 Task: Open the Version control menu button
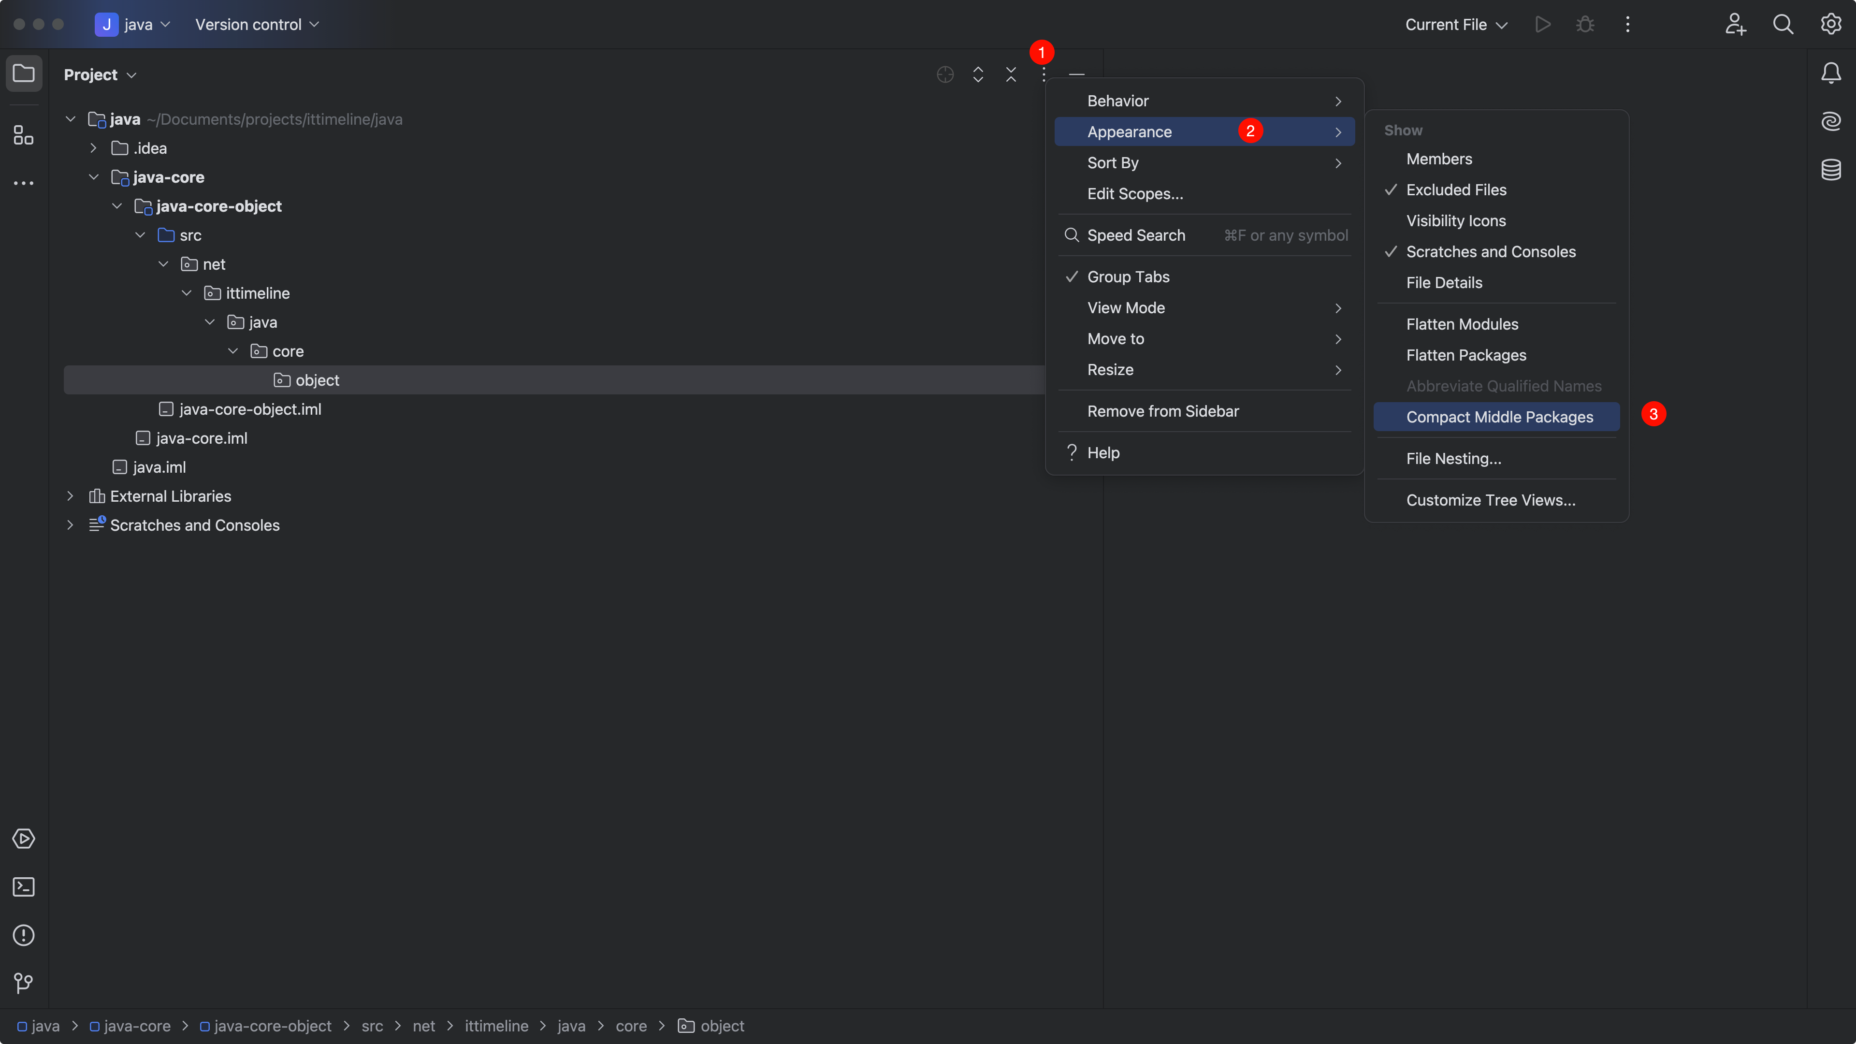pos(257,25)
